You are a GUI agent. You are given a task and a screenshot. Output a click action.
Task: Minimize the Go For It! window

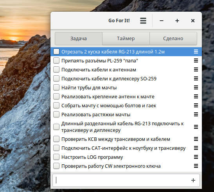click(162, 21)
